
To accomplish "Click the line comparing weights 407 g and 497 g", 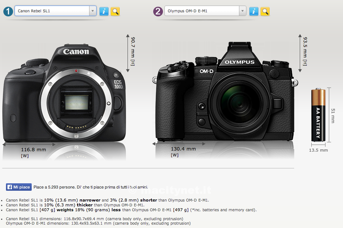I will click(131, 210).
